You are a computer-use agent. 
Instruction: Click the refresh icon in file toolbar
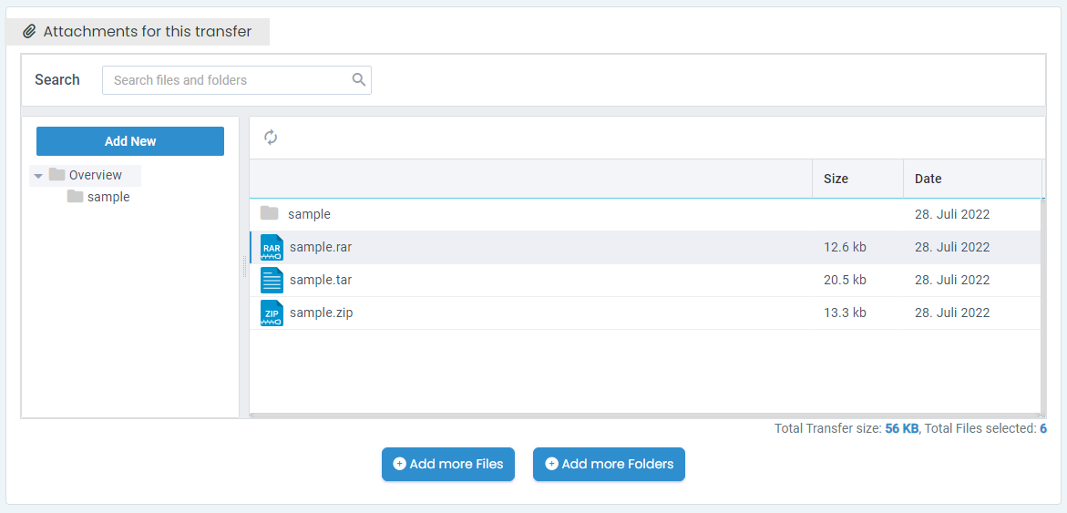[x=271, y=138]
